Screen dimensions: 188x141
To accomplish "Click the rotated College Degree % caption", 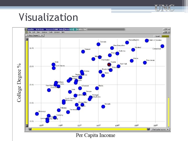I will 19,83.
